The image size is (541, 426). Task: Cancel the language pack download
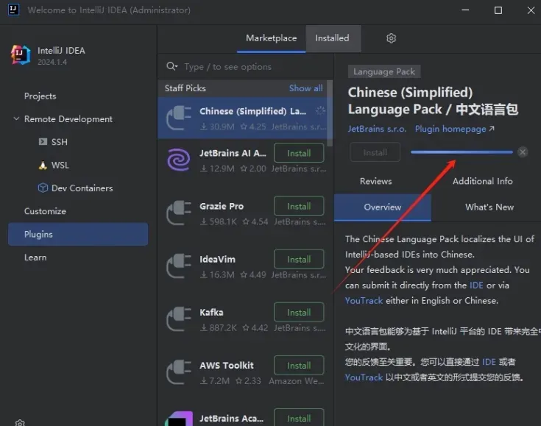[523, 152]
